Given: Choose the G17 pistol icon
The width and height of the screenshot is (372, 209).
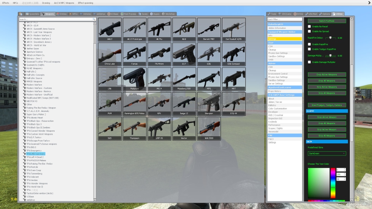Looking at the screenshot, I should coord(184,54).
